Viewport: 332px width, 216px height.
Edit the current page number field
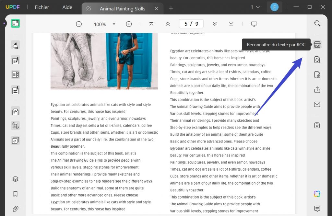click(x=191, y=24)
